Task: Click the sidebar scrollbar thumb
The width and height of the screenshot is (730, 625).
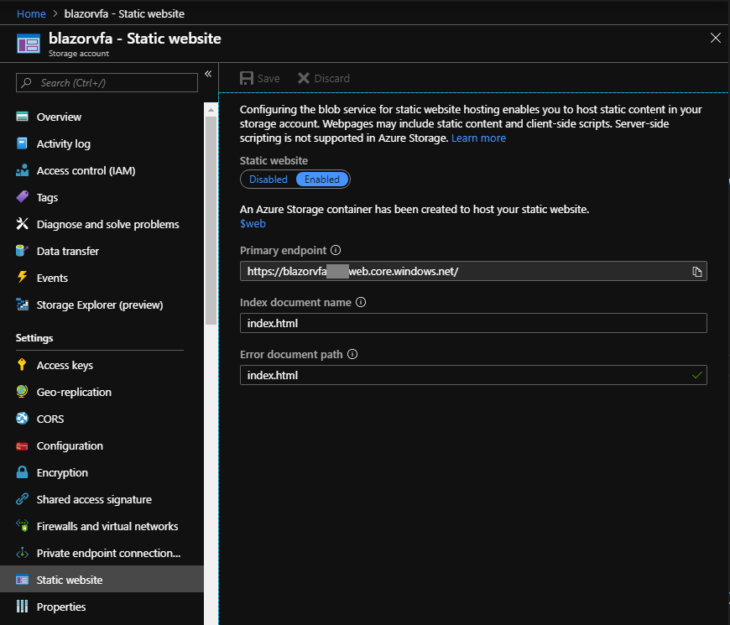Action: pyautogui.click(x=211, y=220)
